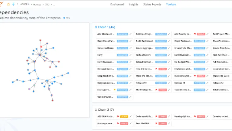Click the red node at top of dependency graph
The width and height of the screenshot is (232, 131).
(40, 40)
